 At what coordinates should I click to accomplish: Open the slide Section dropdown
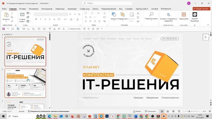29,21
